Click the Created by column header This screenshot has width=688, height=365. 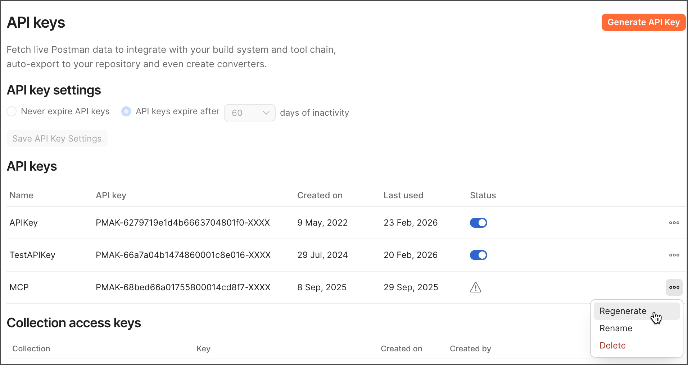coord(470,348)
